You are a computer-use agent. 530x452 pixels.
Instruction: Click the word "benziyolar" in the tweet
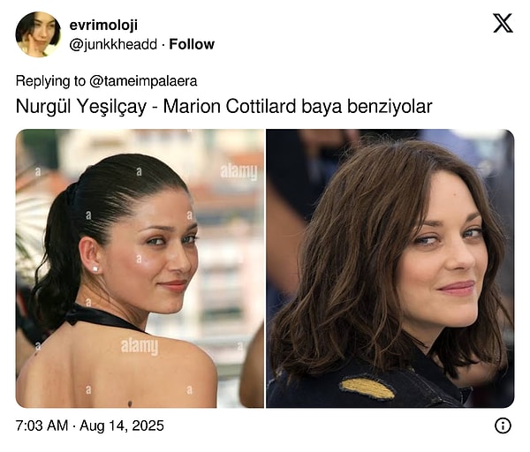tap(390, 107)
